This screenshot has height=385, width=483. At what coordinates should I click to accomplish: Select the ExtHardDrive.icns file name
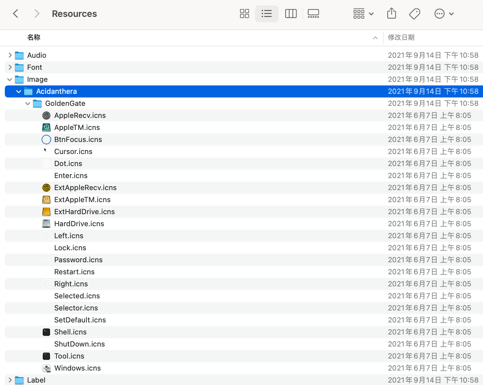(x=84, y=212)
